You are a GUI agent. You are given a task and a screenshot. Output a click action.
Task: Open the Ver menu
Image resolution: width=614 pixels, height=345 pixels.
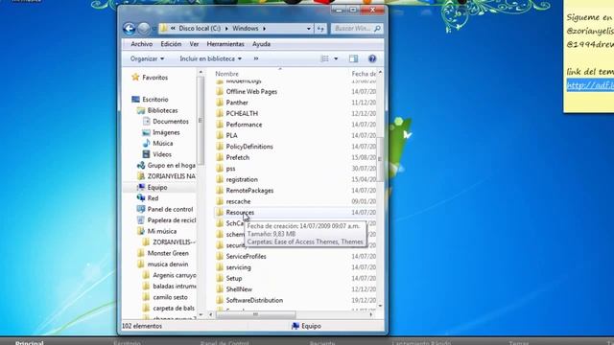coord(194,44)
